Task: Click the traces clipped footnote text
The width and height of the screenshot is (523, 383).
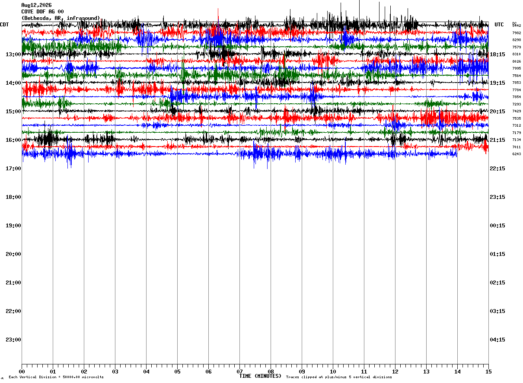Action: click(x=339, y=377)
